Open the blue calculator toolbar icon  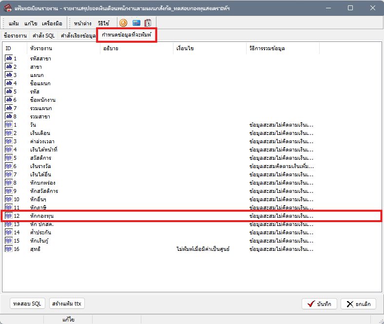click(x=136, y=23)
